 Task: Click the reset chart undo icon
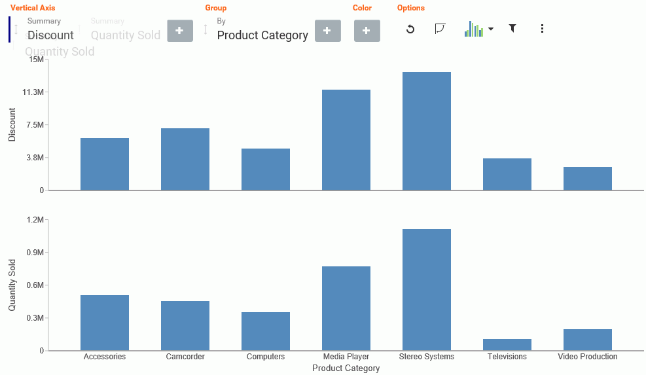pyautogui.click(x=410, y=29)
